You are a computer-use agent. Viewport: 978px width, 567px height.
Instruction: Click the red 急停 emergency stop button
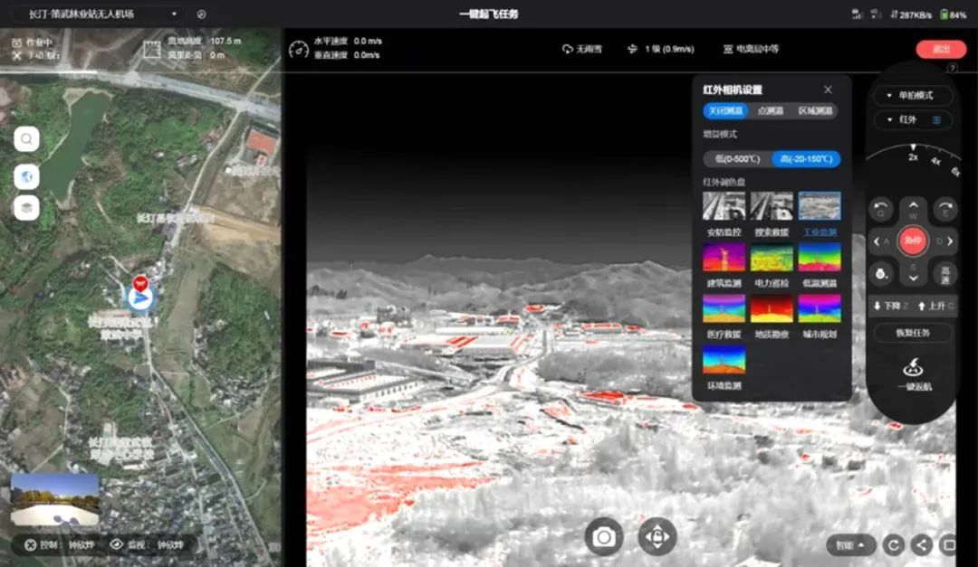(913, 241)
